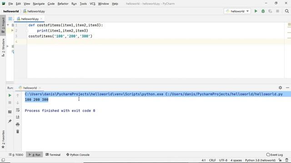This screenshot has width=291, height=163.
Task: Start debugging with the bug icon
Action: [263, 11]
